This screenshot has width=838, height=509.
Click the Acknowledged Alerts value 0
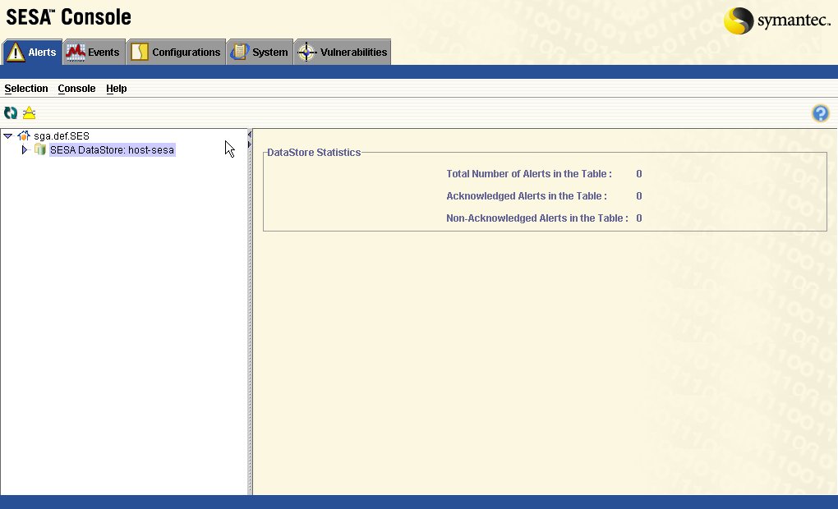pos(639,196)
